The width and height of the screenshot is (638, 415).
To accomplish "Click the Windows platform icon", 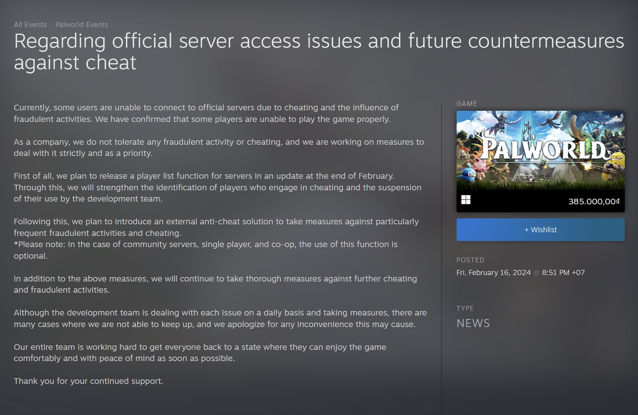I will pos(466,200).
